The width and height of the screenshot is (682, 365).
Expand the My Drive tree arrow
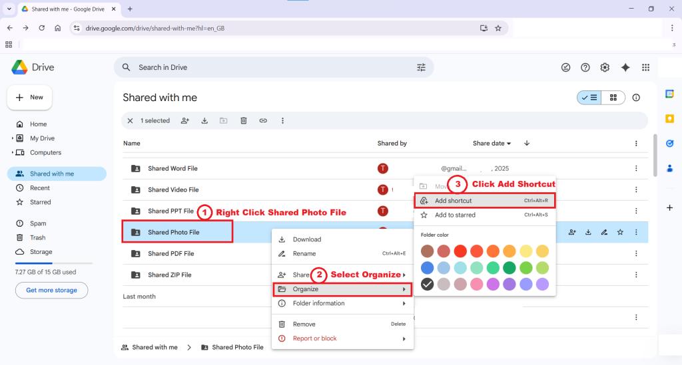coord(13,138)
